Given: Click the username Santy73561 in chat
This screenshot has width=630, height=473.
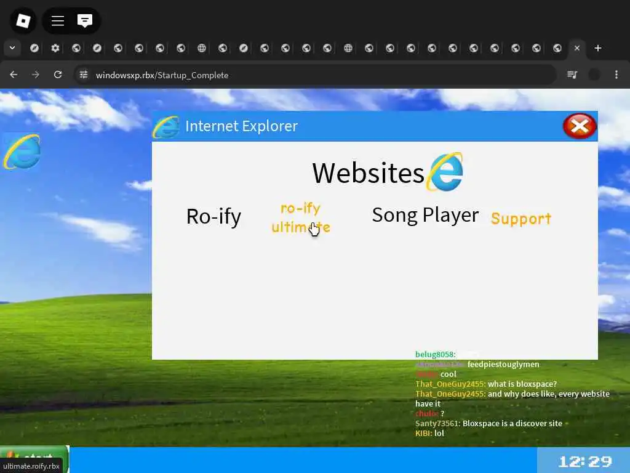Looking at the screenshot, I should [x=437, y=423].
